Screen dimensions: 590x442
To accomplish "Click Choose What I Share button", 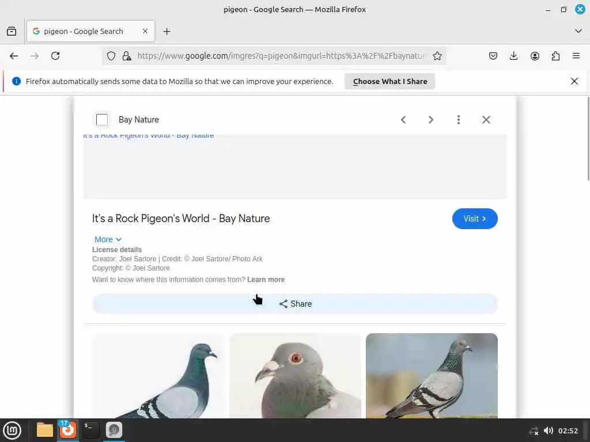I will click(x=390, y=82).
